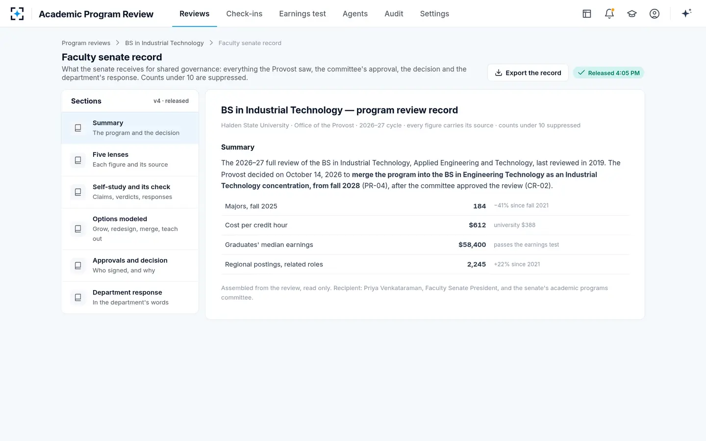Click the Academic Program Review logo icon
Image resolution: width=706 pixels, height=441 pixels.
tap(17, 14)
